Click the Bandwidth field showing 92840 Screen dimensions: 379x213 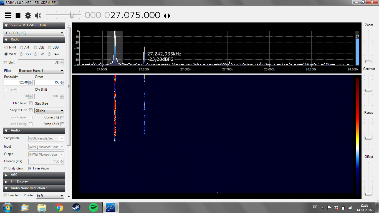[x=16, y=82]
